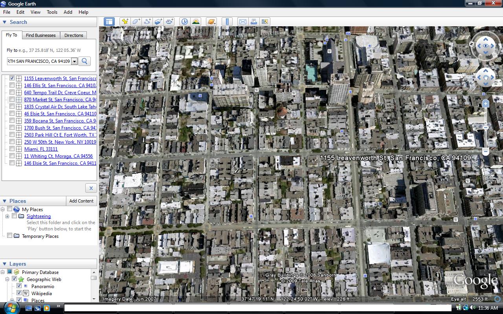Screen dimensions: 503x314
Task: Show more quick launch items chevron
Action: point(59,306)
